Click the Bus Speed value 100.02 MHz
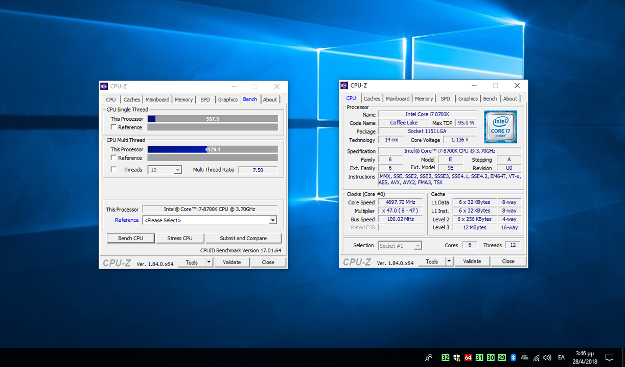The height and width of the screenshot is (367, 625). click(400, 220)
